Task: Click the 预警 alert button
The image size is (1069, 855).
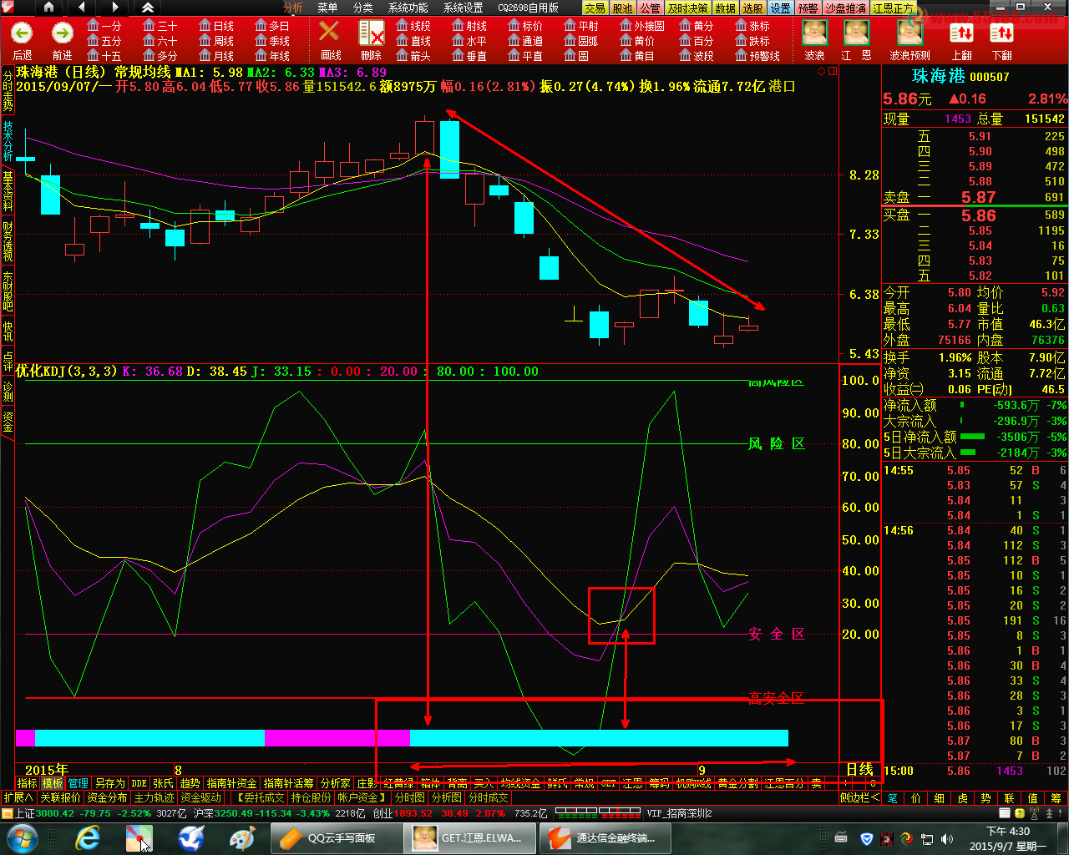Action: 808,8
